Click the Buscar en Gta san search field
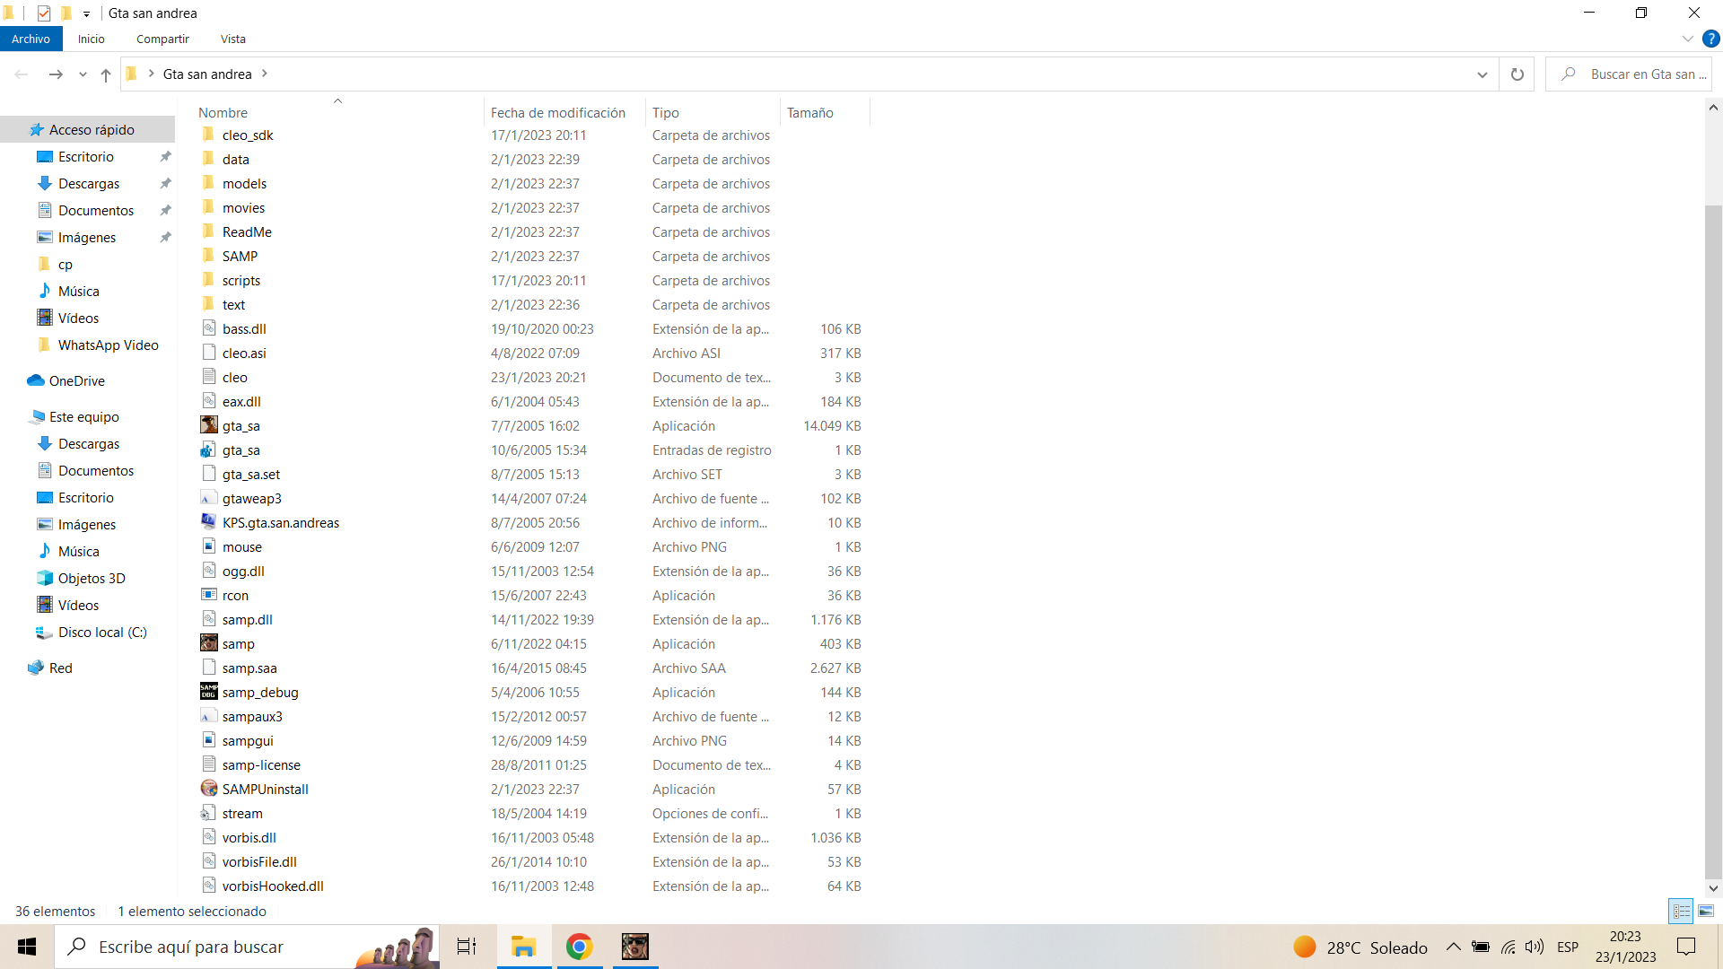The height and width of the screenshot is (969, 1723). (1629, 74)
